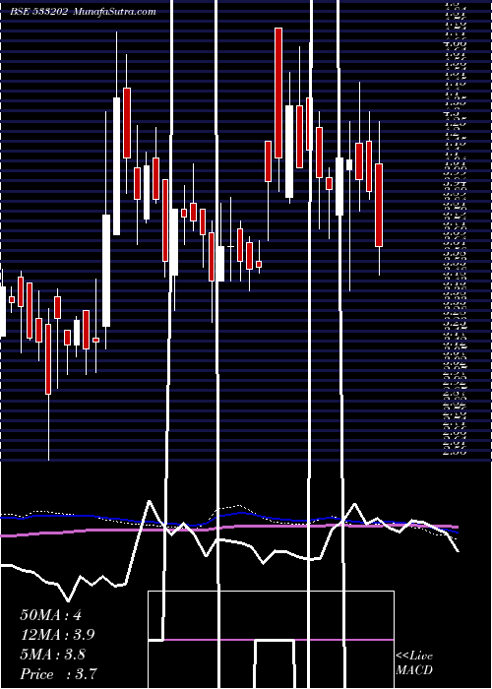This screenshot has width=492, height=689.
Task: Click the Price : 3.7 value
Action: 58,674
